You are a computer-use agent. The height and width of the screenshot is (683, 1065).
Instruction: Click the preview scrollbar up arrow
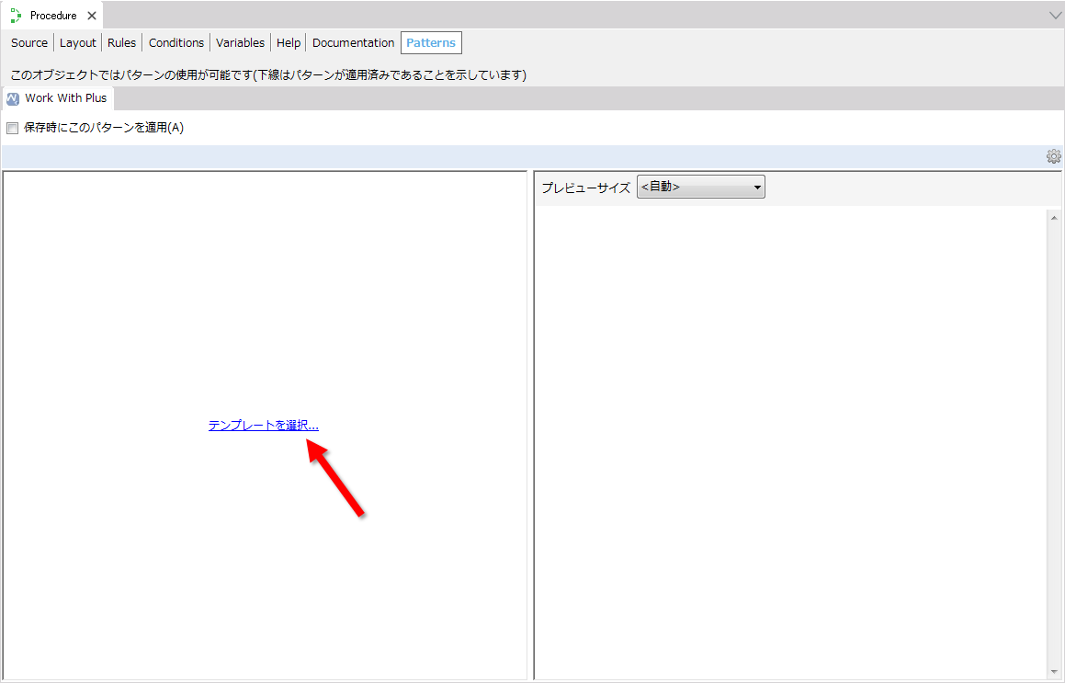click(1053, 217)
